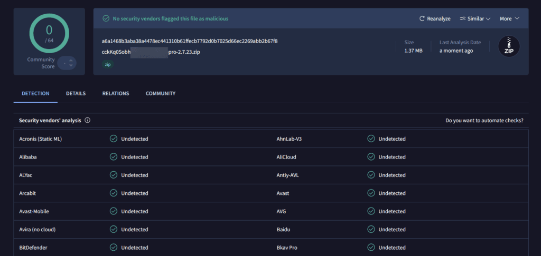Click the AhnLab-V3 undetected checkmark icon
The height and width of the screenshot is (256, 541).
pyautogui.click(x=371, y=139)
